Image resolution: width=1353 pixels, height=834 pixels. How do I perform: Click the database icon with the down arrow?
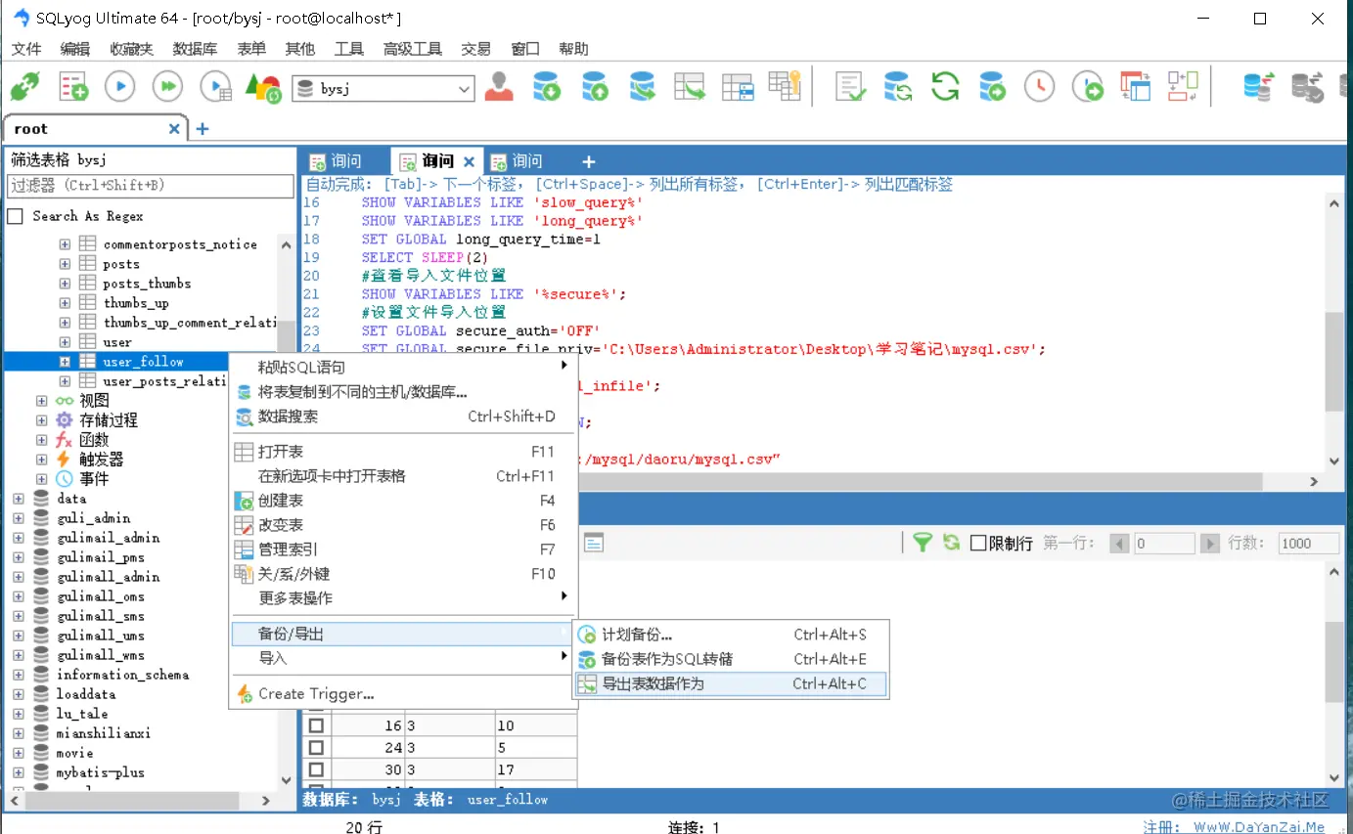tap(547, 86)
